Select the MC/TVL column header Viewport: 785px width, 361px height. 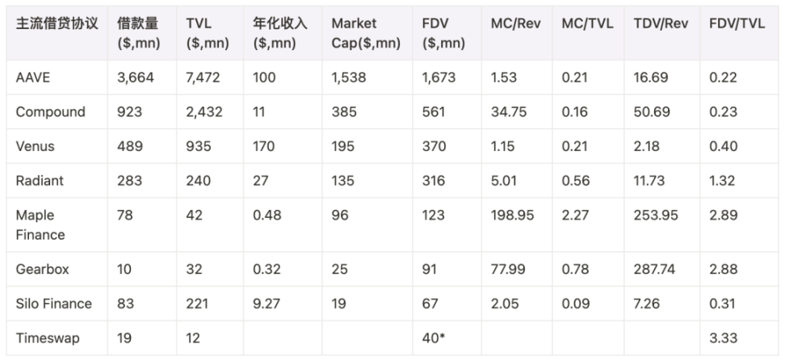click(x=587, y=23)
